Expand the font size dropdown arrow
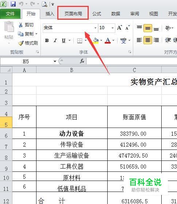177x204 pixels. (x=113, y=28)
